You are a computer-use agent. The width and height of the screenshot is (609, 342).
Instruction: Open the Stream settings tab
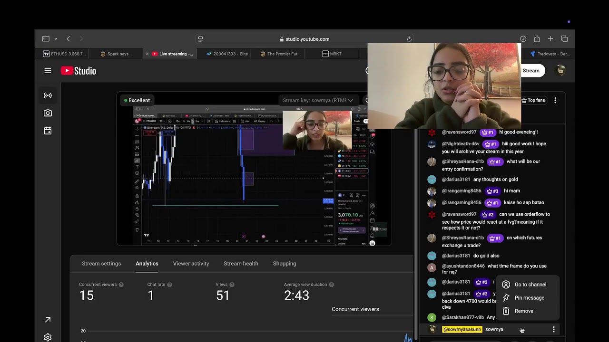(101, 264)
